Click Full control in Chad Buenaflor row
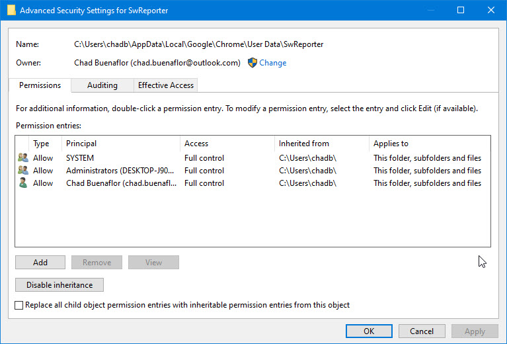Viewport: 507px width, 344px height. pos(204,183)
